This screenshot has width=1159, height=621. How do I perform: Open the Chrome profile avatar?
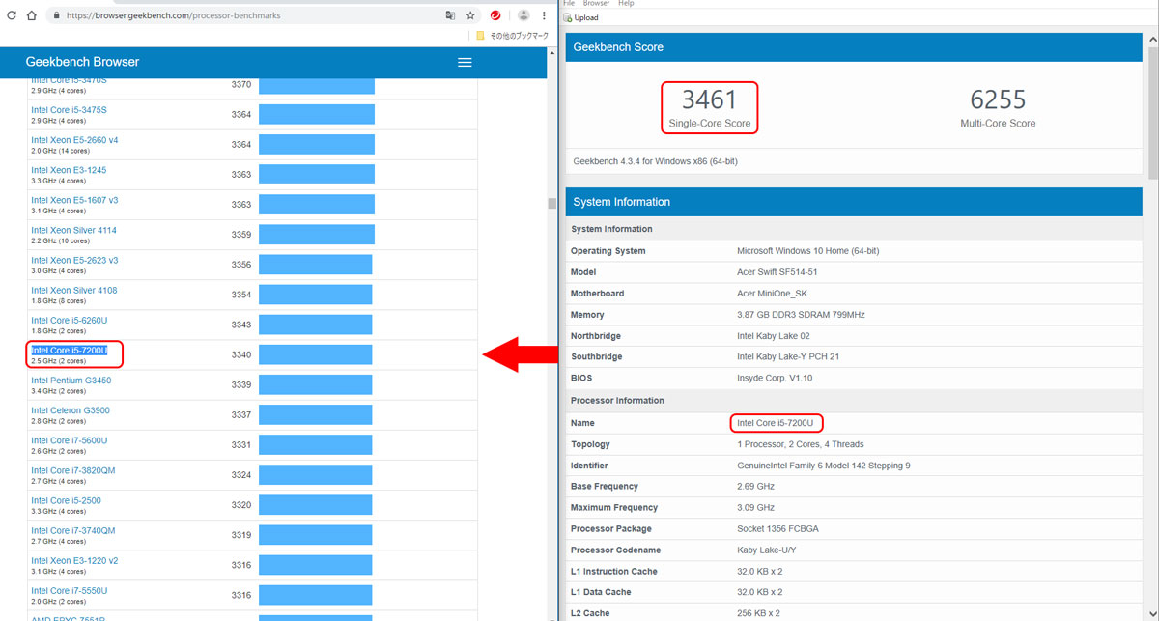pyautogui.click(x=523, y=15)
